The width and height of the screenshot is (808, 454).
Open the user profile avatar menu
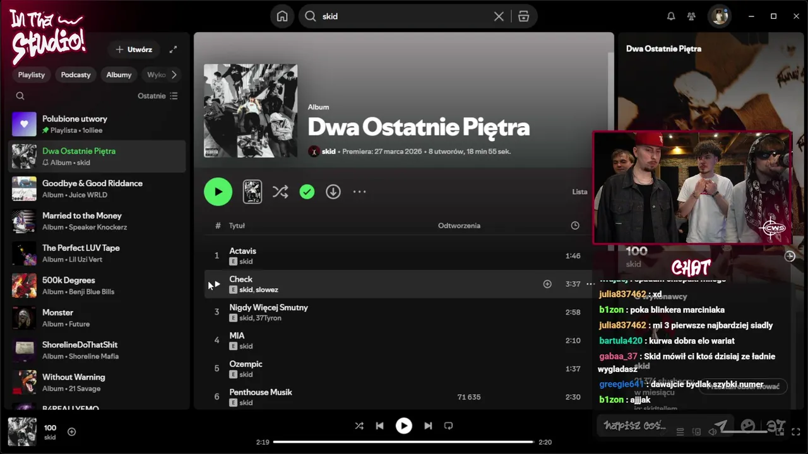[x=719, y=16]
